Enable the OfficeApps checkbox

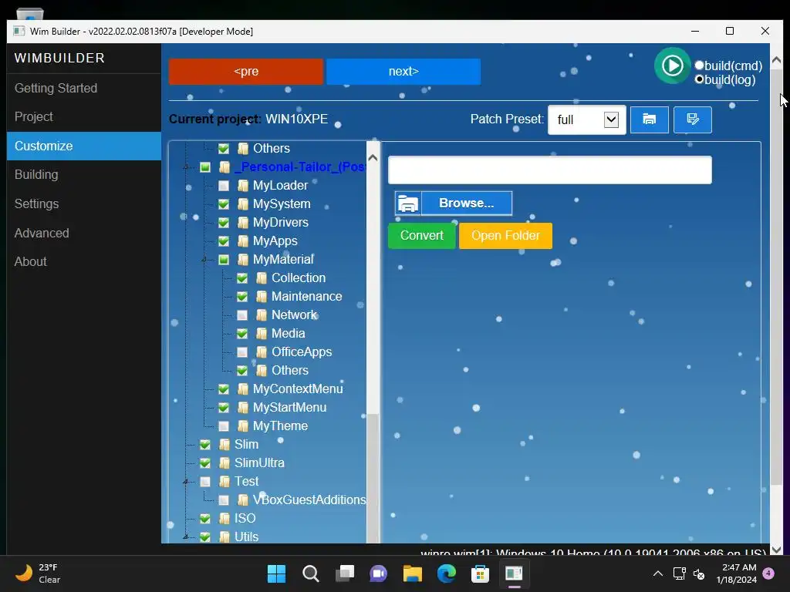coord(242,351)
